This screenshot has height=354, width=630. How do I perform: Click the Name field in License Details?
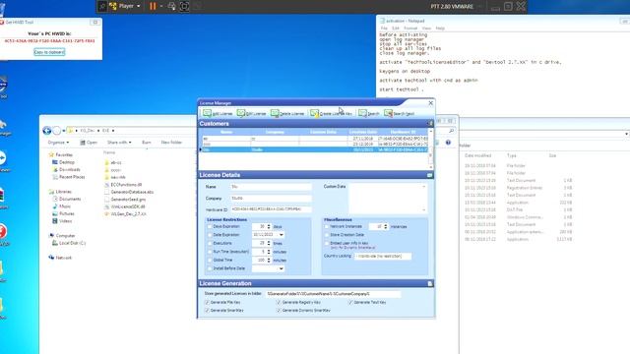[x=271, y=187]
